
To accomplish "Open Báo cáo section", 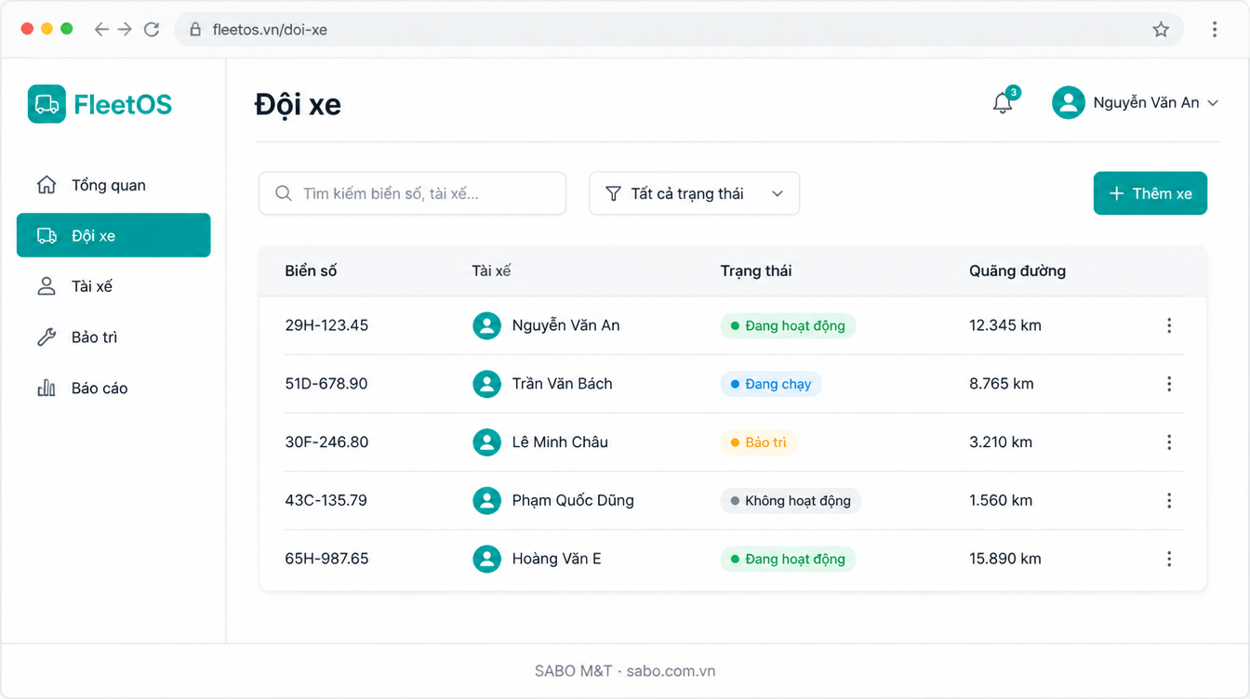I will (x=113, y=389).
